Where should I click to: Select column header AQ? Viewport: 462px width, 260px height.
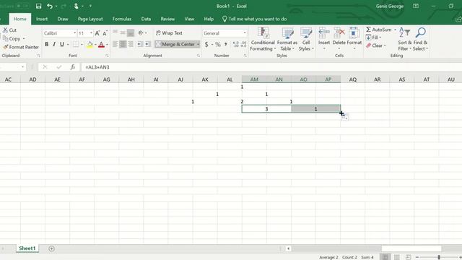coord(353,79)
